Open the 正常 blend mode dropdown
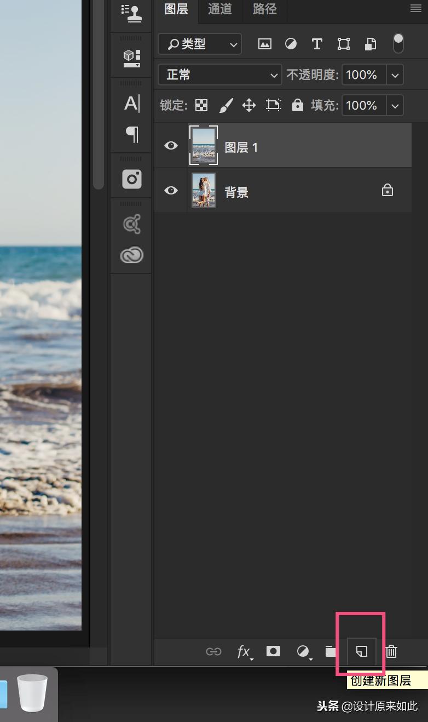Viewport: 428px width, 722px height. [219, 75]
